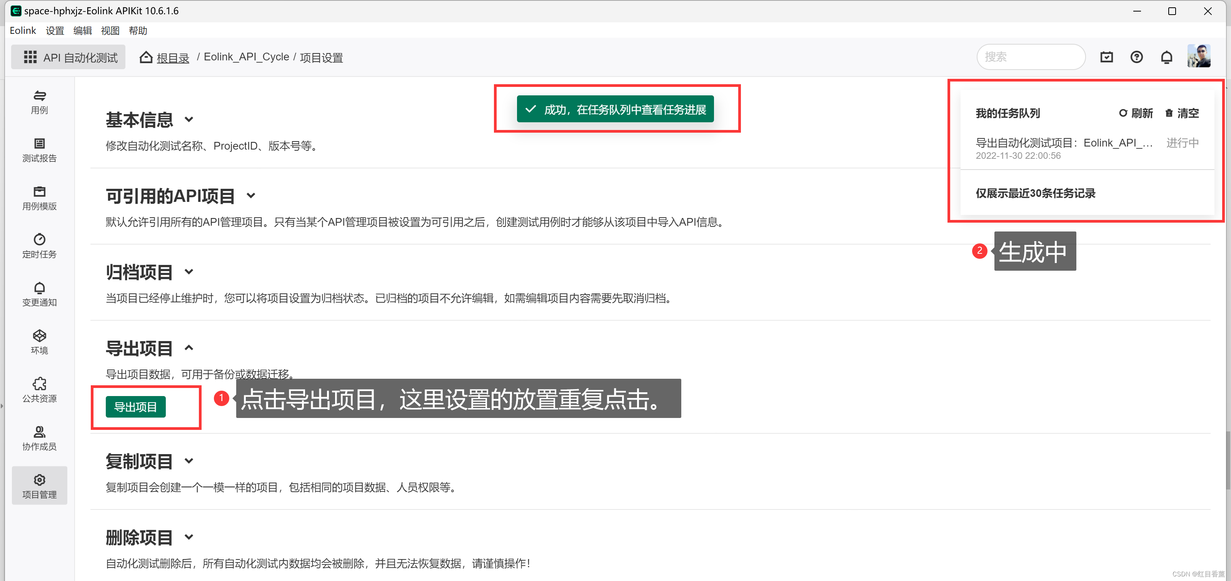Open the 视图 menu
This screenshot has width=1231, height=581.
[x=110, y=31]
